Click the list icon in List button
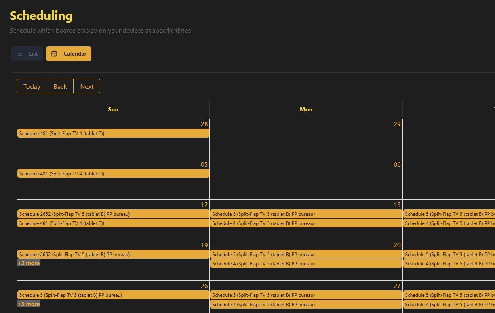 pos(19,54)
